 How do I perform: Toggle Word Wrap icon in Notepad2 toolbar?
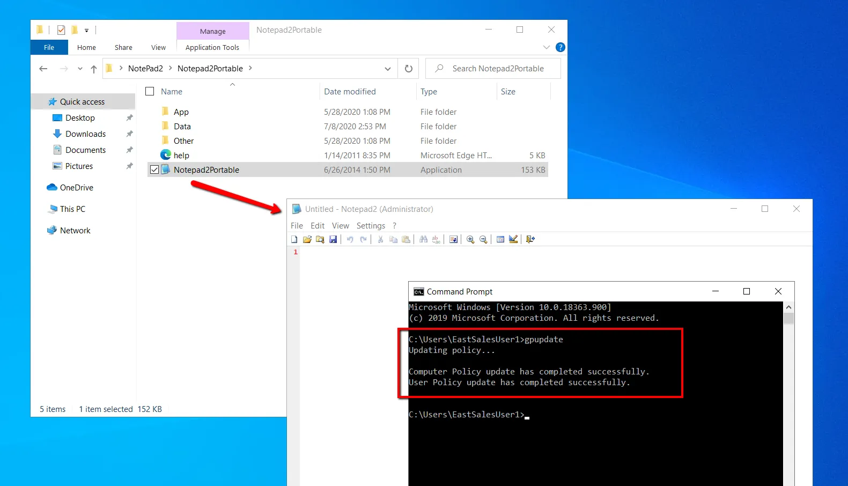[x=453, y=239]
